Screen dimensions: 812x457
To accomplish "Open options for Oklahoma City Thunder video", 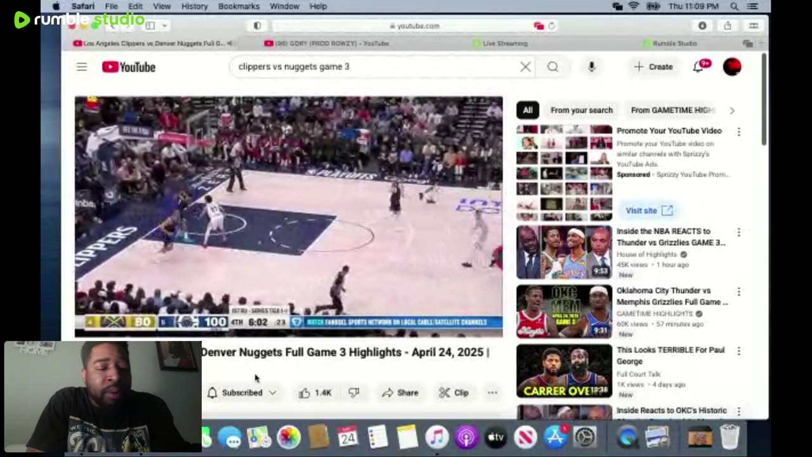I will (738, 291).
